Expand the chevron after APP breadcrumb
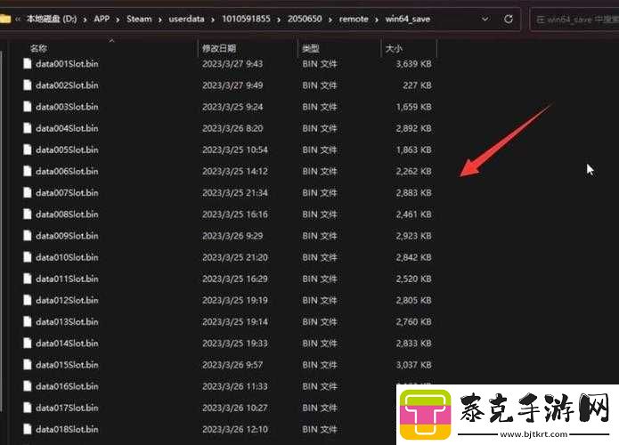This screenshot has height=445, width=619. (118, 20)
